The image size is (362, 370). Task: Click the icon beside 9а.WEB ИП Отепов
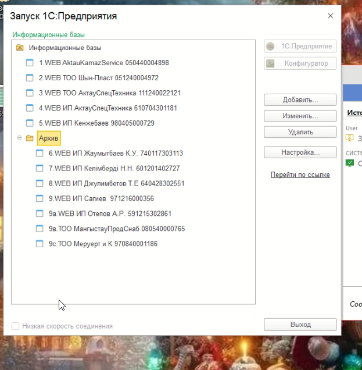pos(40,214)
